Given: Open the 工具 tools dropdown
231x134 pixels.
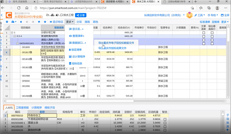Looking at the screenshot, I should 200,15.
